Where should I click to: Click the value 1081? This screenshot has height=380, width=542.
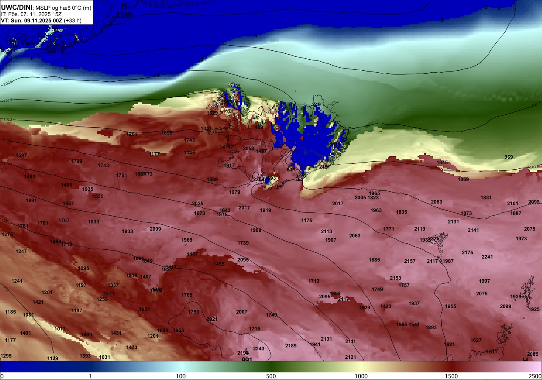point(28,315)
